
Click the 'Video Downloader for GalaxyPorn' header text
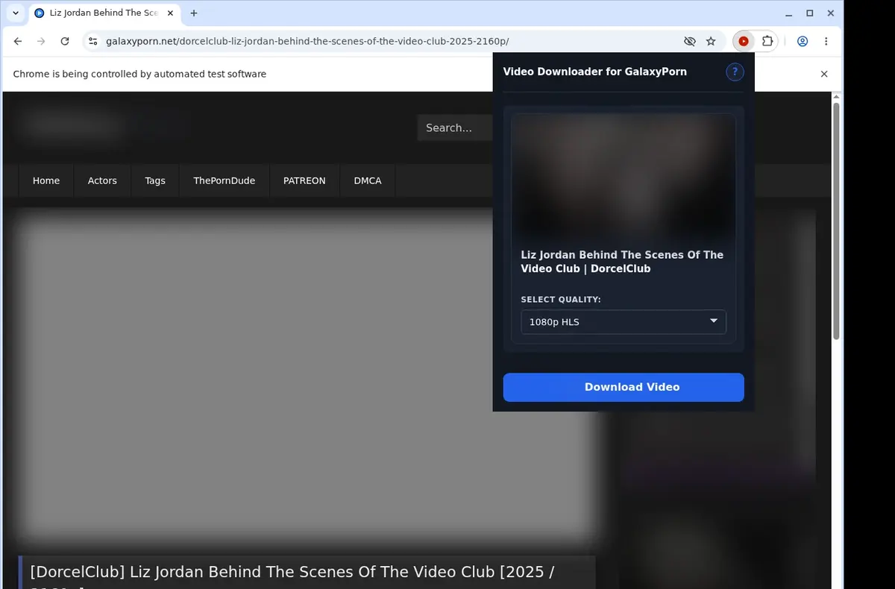click(595, 72)
